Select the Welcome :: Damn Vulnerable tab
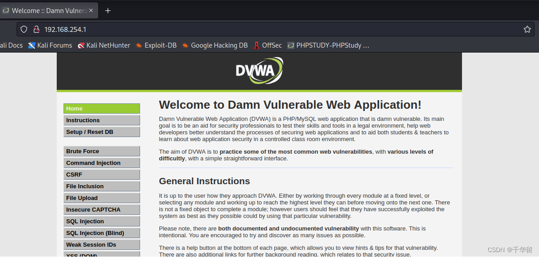This screenshot has width=539, height=257. pyautogui.click(x=49, y=11)
